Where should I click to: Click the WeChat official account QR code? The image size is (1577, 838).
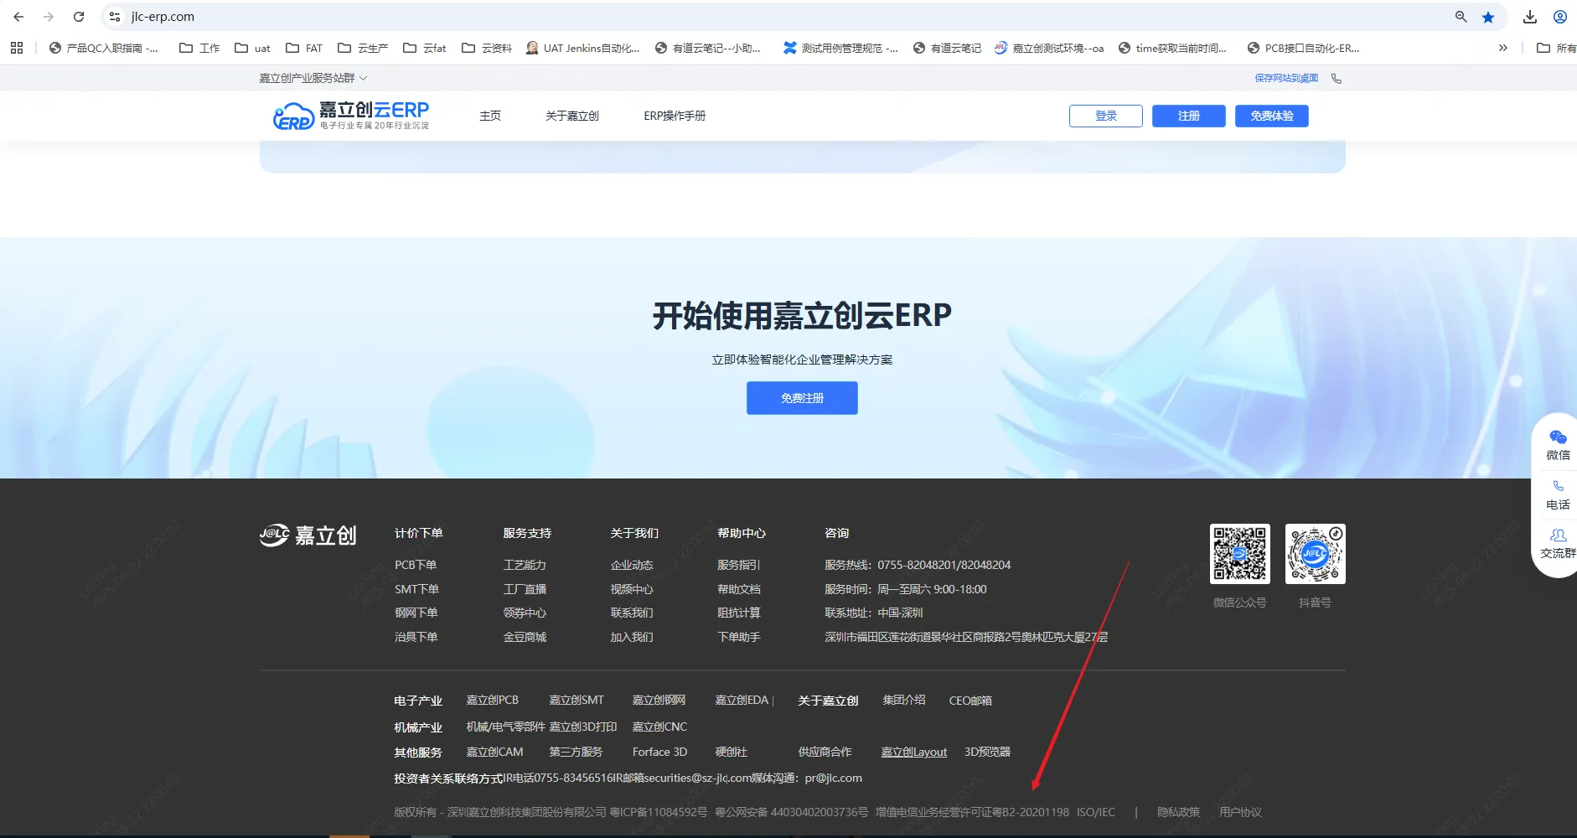pos(1239,554)
